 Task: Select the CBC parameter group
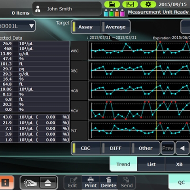tap(86, 148)
